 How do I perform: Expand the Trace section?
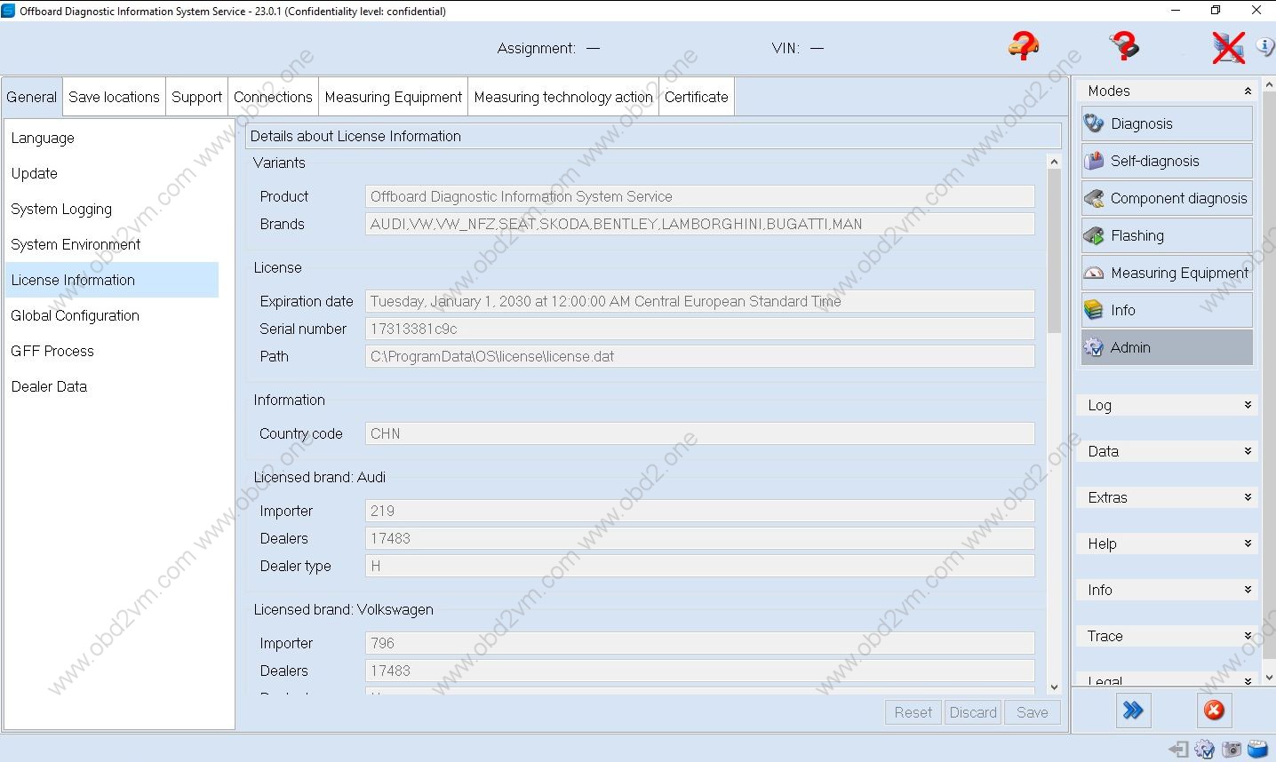coord(1168,637)
